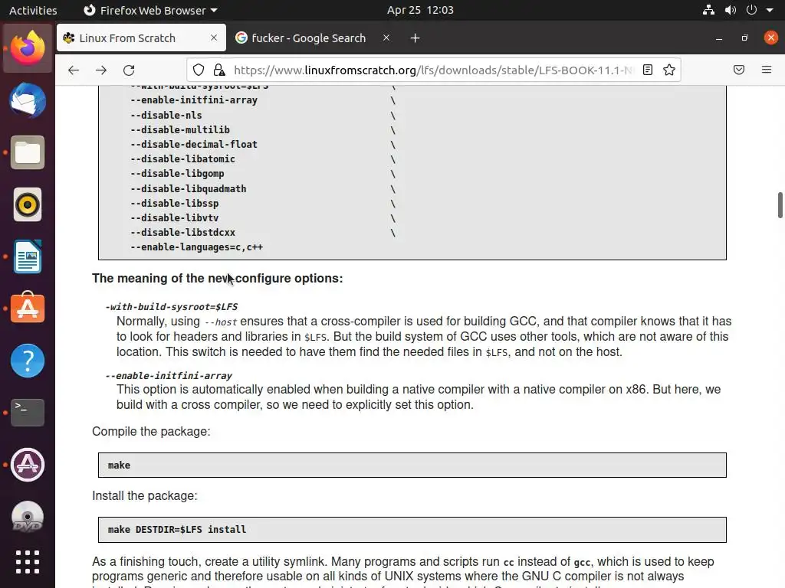Click page vertical scrollbar thumb
Viewport: 785px width, 588px height.
(x=780, y=205)
